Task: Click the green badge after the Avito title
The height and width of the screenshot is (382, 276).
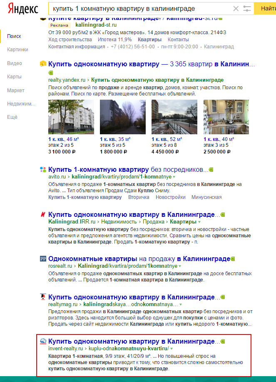Action: (x=211, y=170)
